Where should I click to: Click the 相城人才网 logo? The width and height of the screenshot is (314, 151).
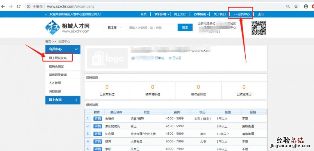click(x=67, y=28)
